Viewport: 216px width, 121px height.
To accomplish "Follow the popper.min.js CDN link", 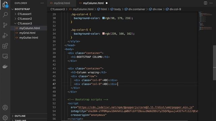I will point(135,107).
